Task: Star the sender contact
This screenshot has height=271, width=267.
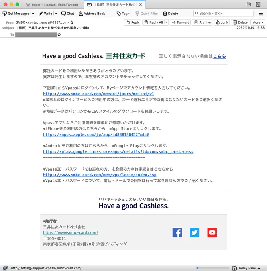Action: [72, 22]
